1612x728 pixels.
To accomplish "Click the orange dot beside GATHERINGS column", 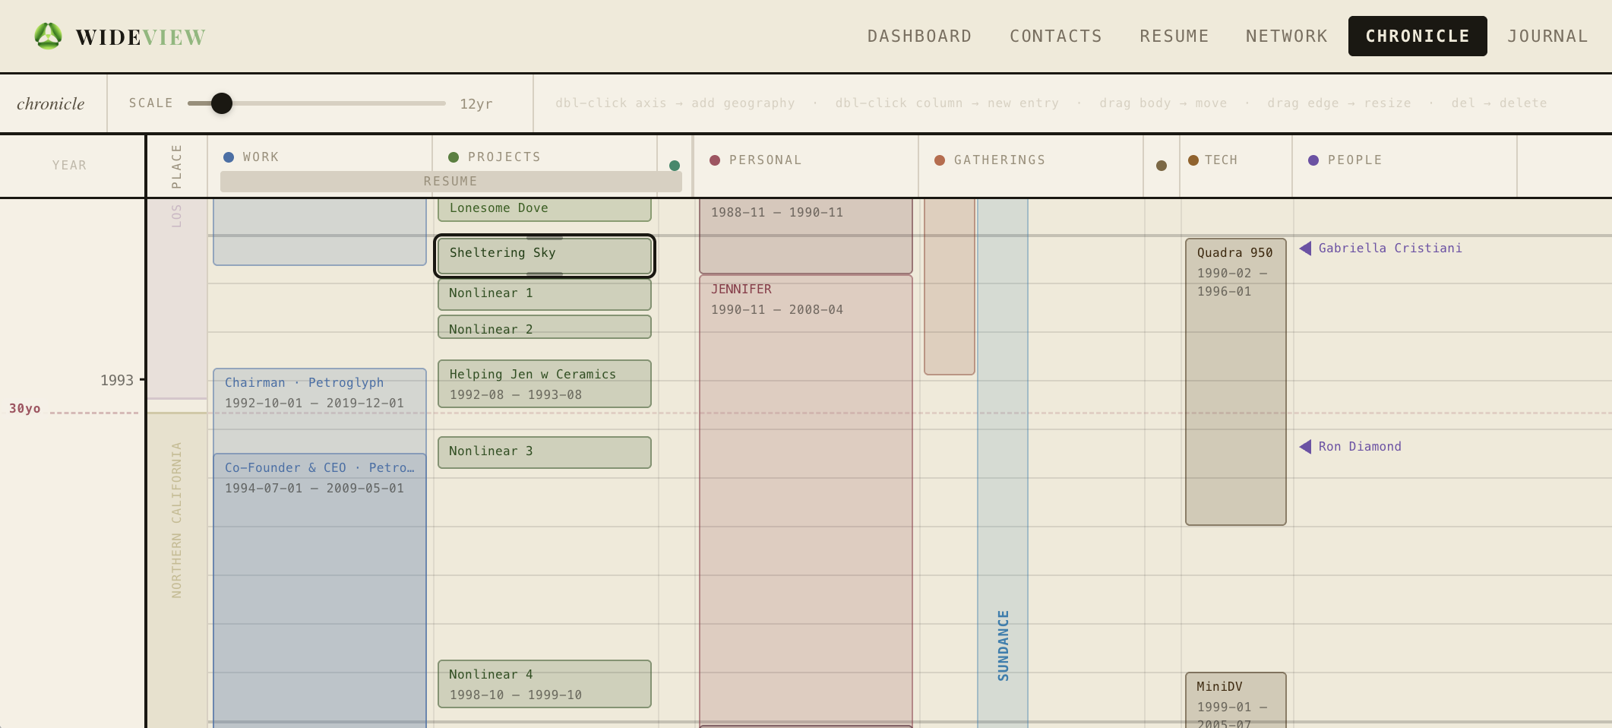I will pos(940,160).
